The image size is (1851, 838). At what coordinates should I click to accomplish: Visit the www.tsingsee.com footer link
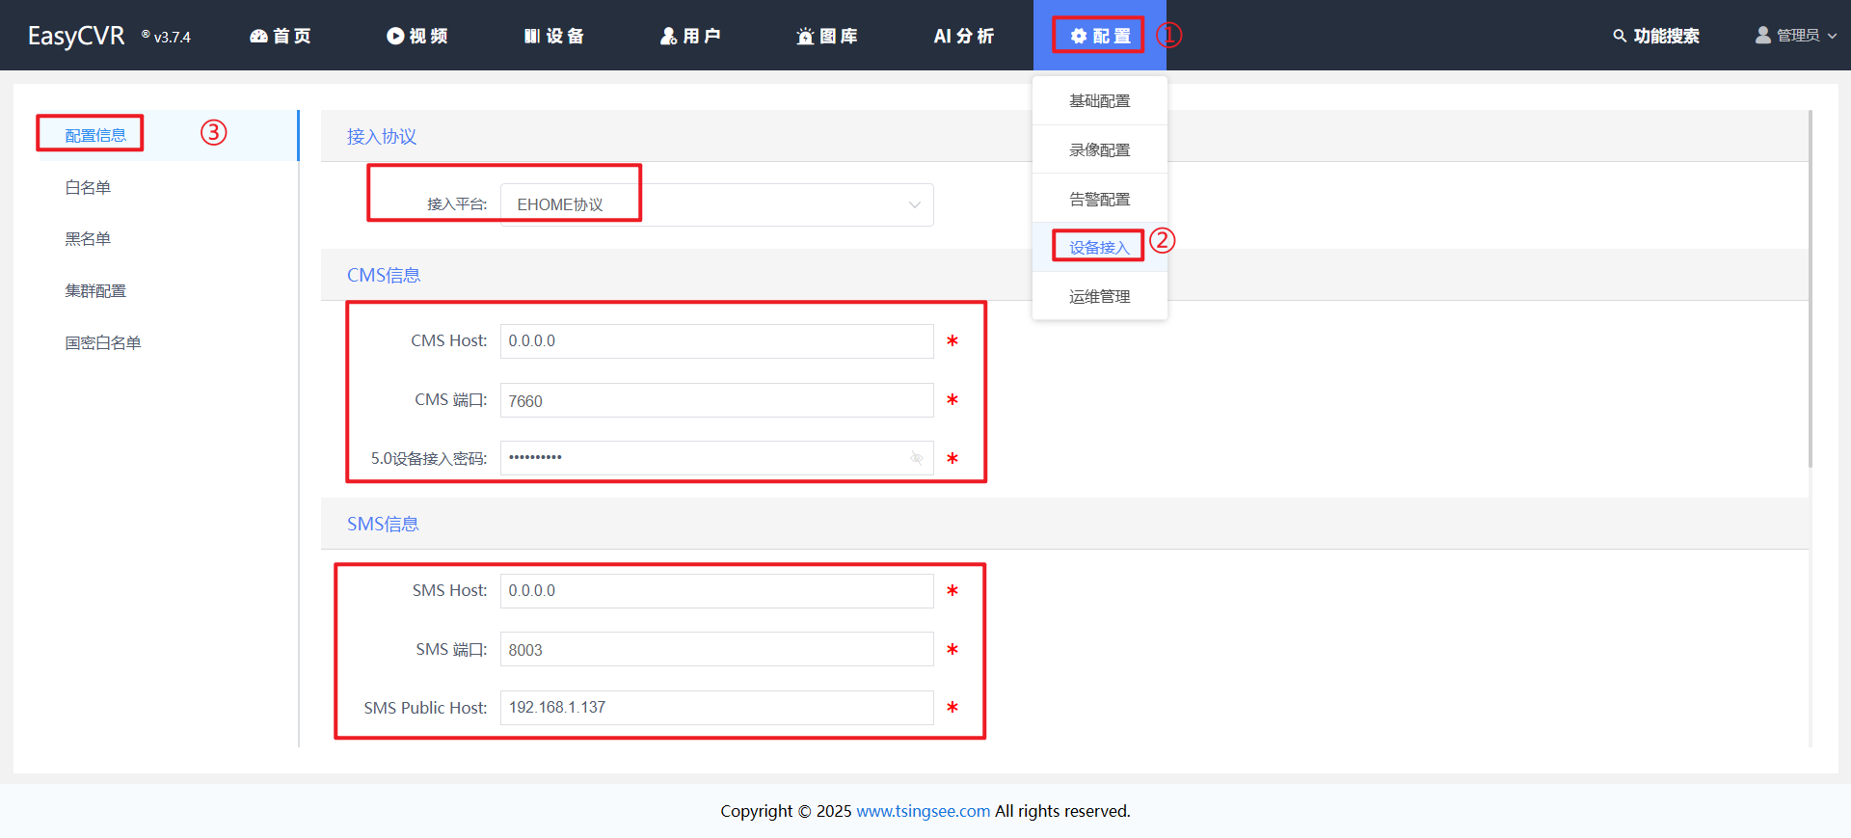click(923, 811)
